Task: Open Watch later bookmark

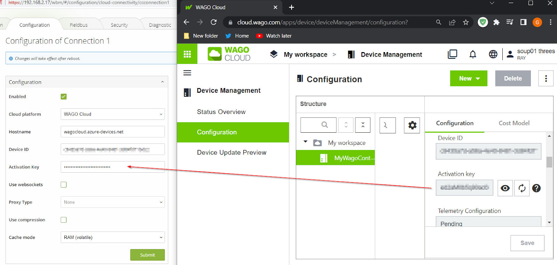Action: (274, 36)
